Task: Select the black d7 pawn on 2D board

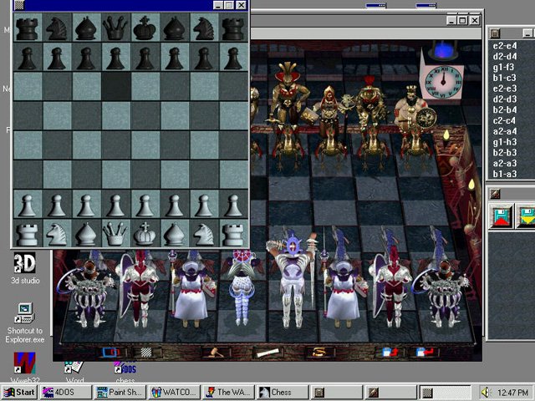Action: (115, 58)
